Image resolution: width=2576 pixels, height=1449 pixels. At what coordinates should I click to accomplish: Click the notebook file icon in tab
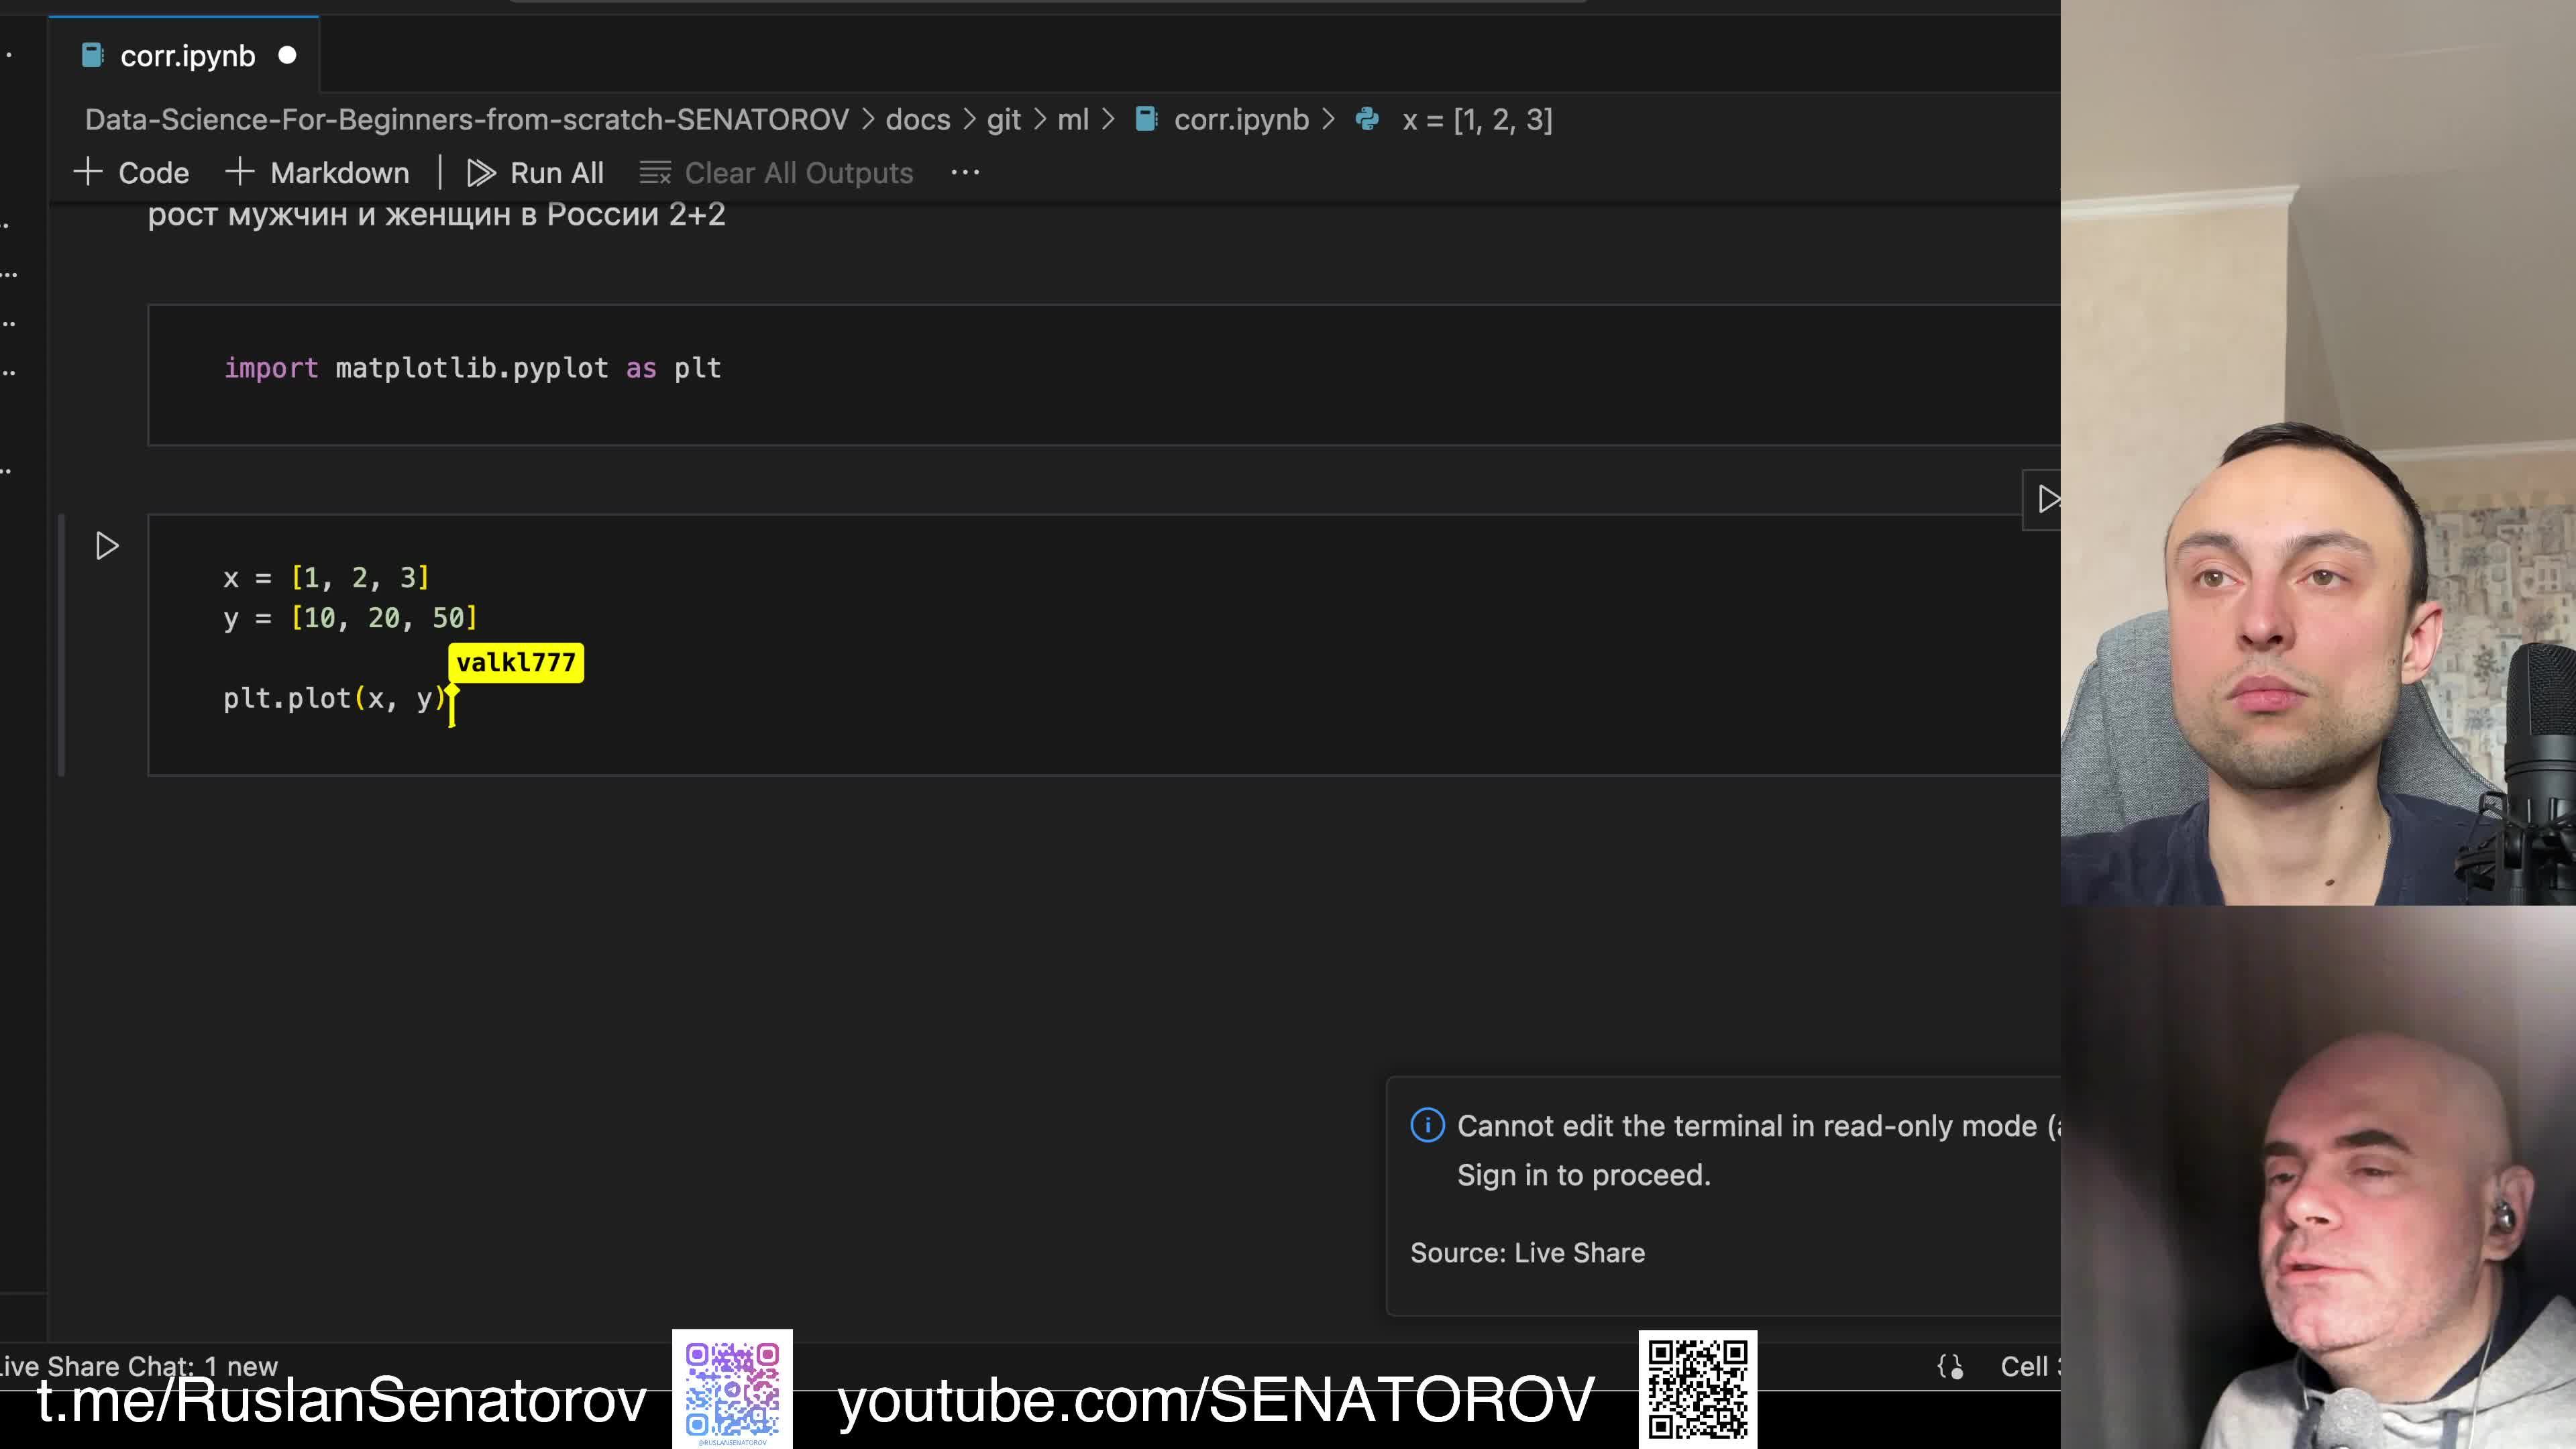92,56
